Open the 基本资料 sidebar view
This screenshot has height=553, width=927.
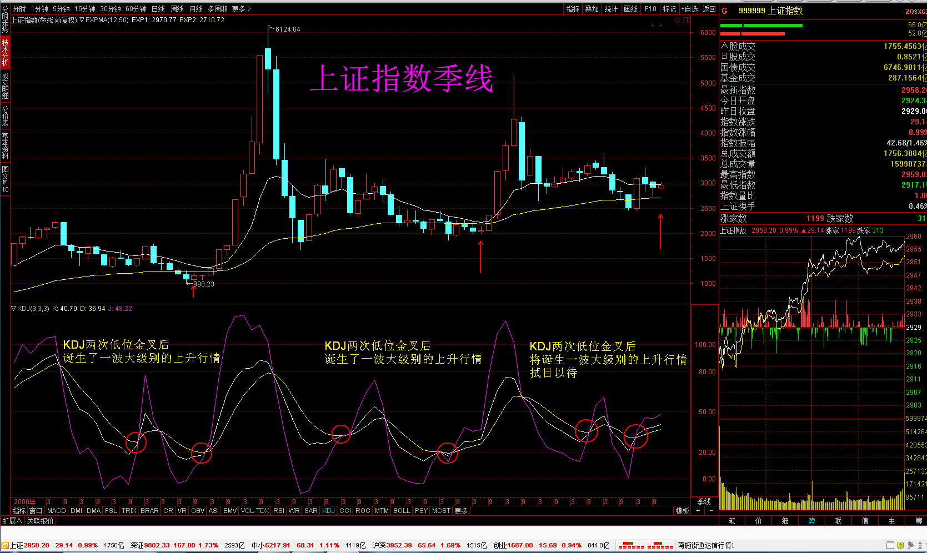point(5,145)
